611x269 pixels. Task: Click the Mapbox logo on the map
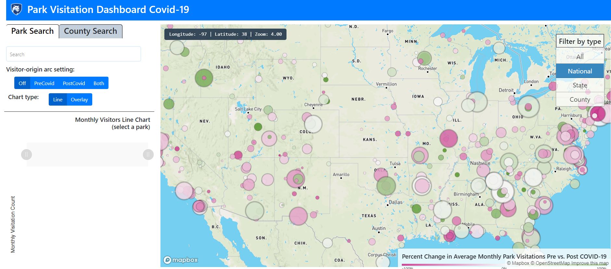pyautogui.click(x=181, y=260)
